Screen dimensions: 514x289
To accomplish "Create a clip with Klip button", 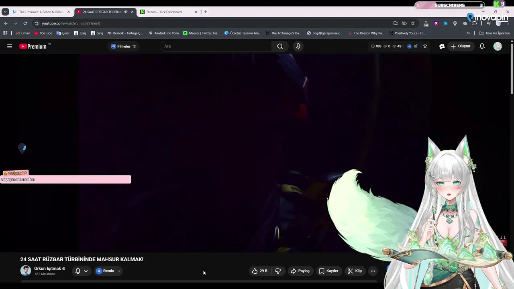I will [355, 271].
